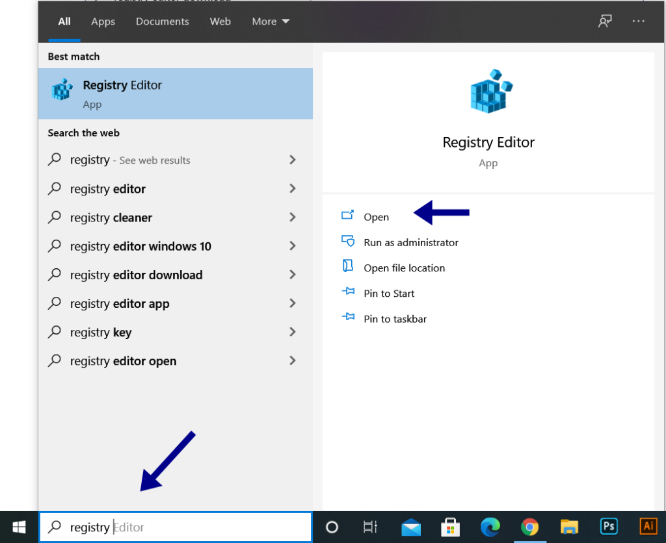This screenshot has height=543, width=666.
Task: Choose Run as administrator
Action: coord(410,242)
